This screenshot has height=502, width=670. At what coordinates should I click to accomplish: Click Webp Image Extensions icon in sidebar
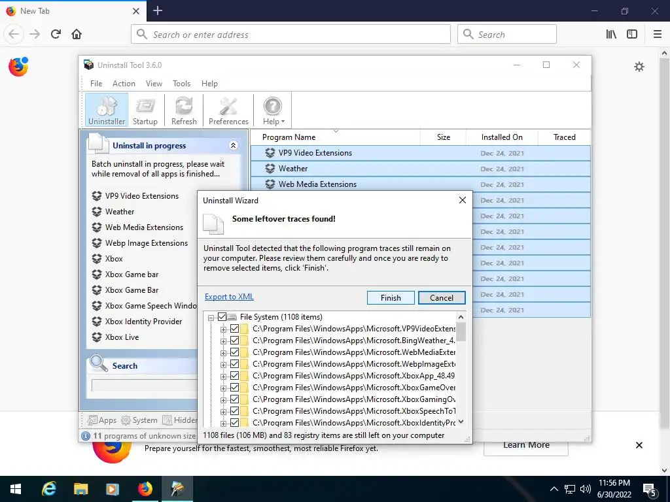point(97,243)
